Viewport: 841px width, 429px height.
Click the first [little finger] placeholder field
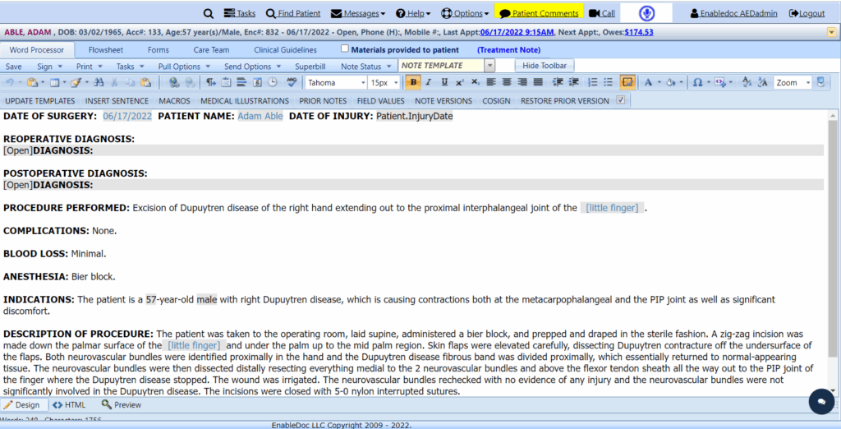click(612, 208)
